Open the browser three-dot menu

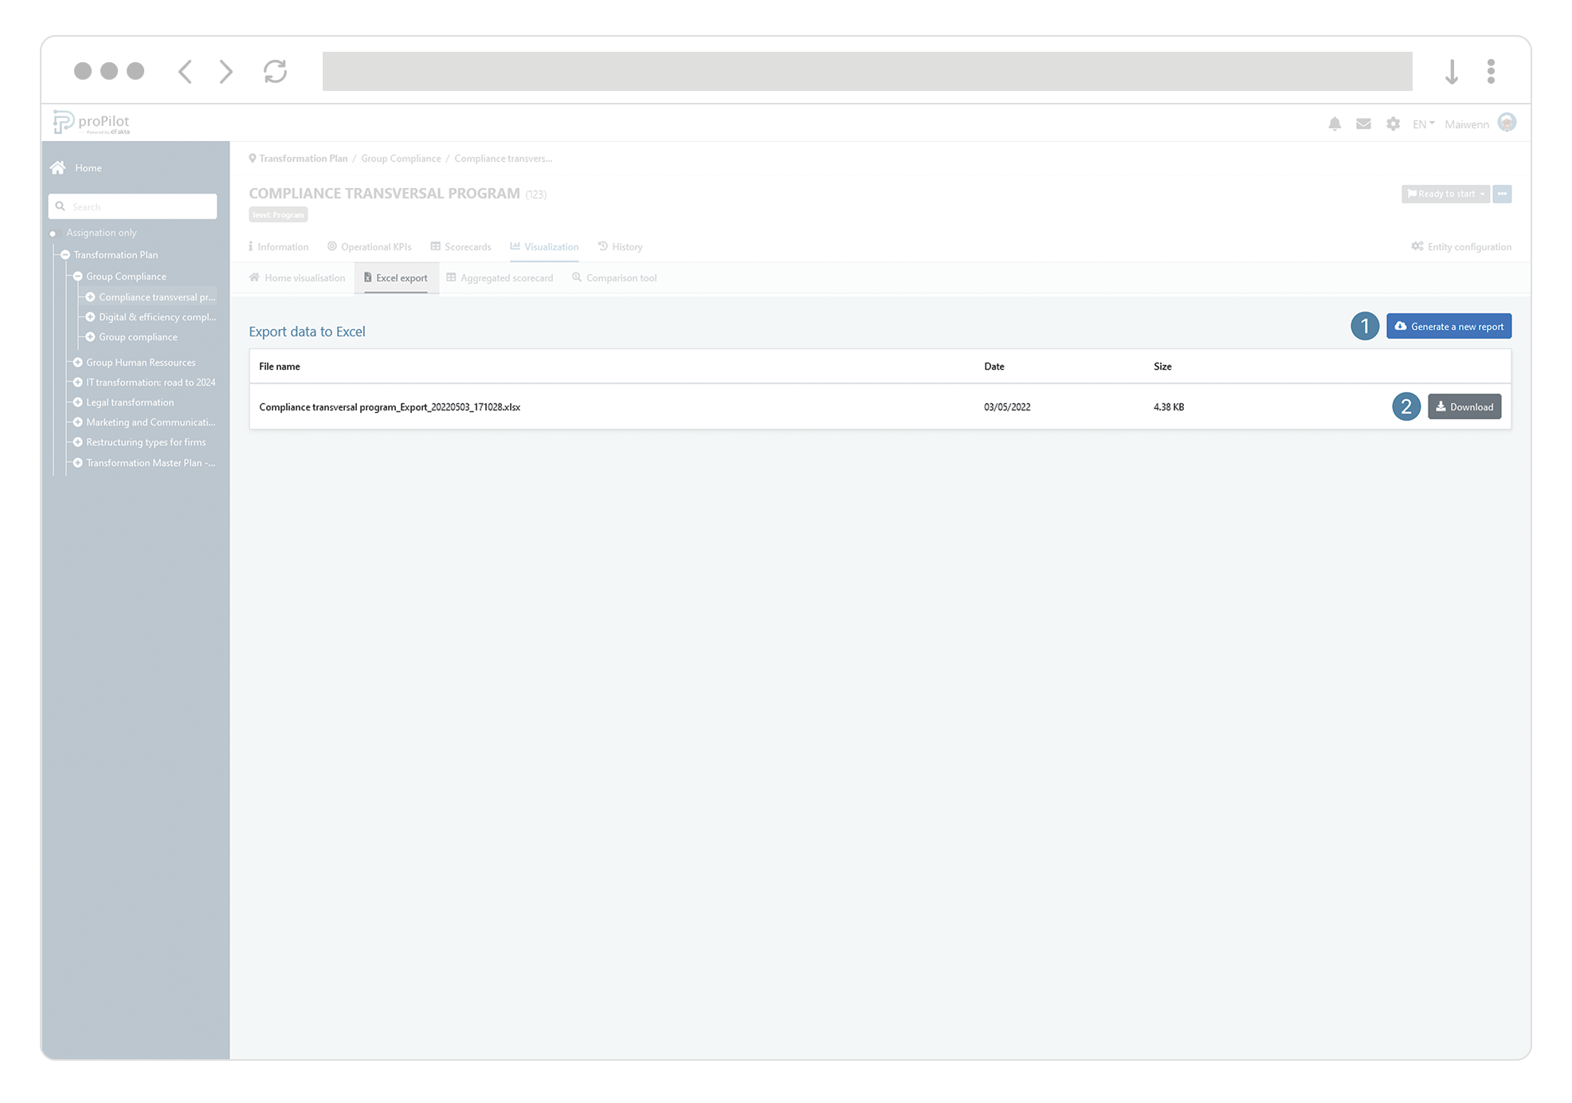(1491, 71)
